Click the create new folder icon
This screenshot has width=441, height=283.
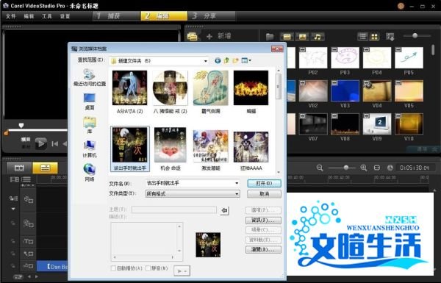click(x=235, y=60)
